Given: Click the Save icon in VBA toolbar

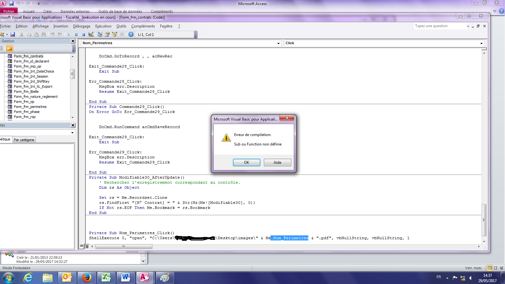Looking at the screenshot, I should (x=13, y=34).
